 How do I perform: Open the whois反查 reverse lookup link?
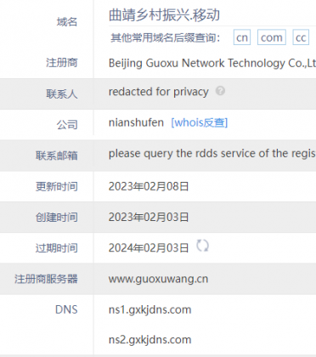tap(200, 122)
